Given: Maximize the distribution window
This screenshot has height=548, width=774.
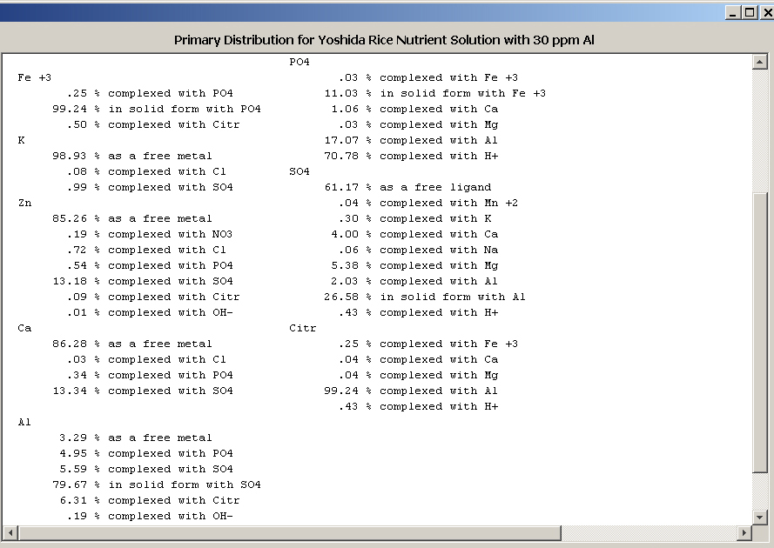Looking at the screenshot, I should [750, 13].
